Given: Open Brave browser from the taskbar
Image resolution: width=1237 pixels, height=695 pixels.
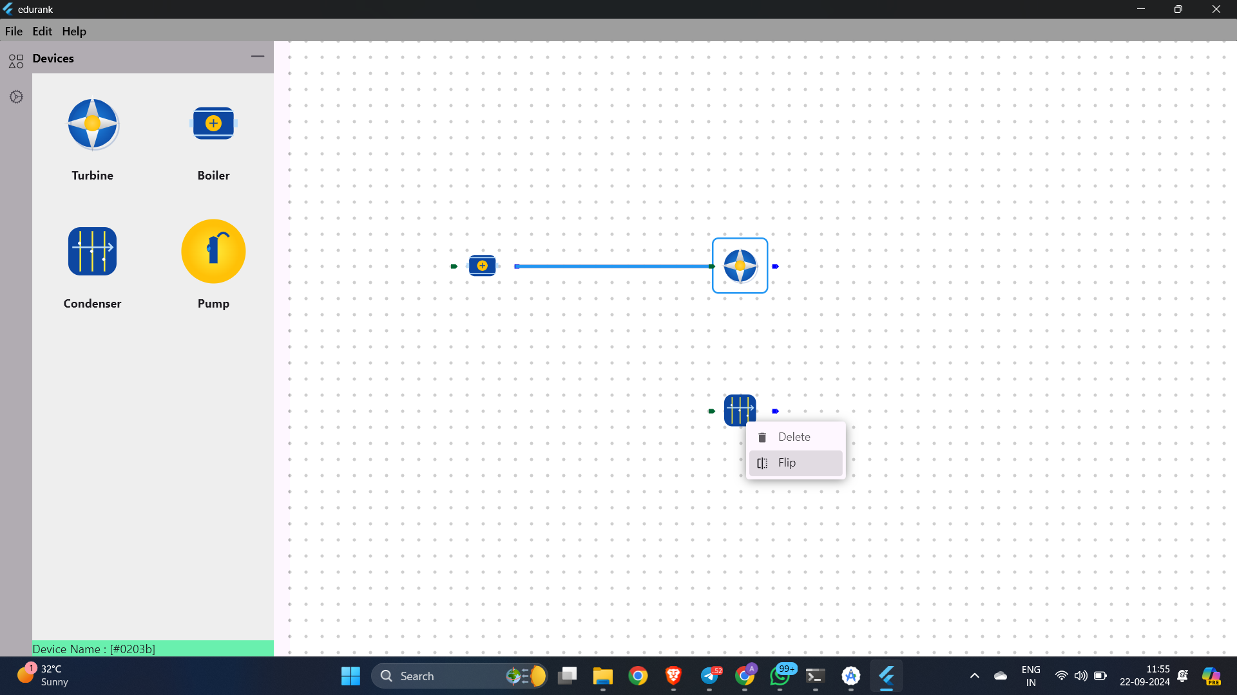Looking at the screenshot, I should tap(673, 676).
